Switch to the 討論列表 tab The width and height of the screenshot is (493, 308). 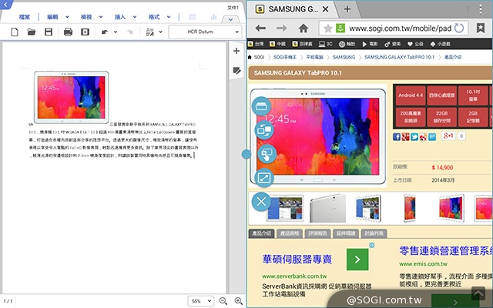(x=374, y=233)
